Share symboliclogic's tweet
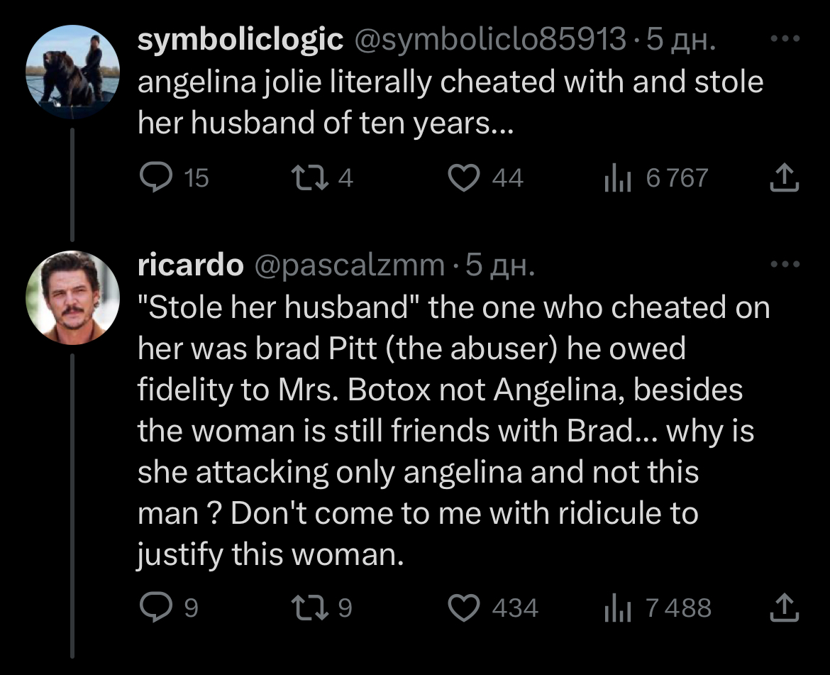 pyautogui.click(x=785, y=177)
